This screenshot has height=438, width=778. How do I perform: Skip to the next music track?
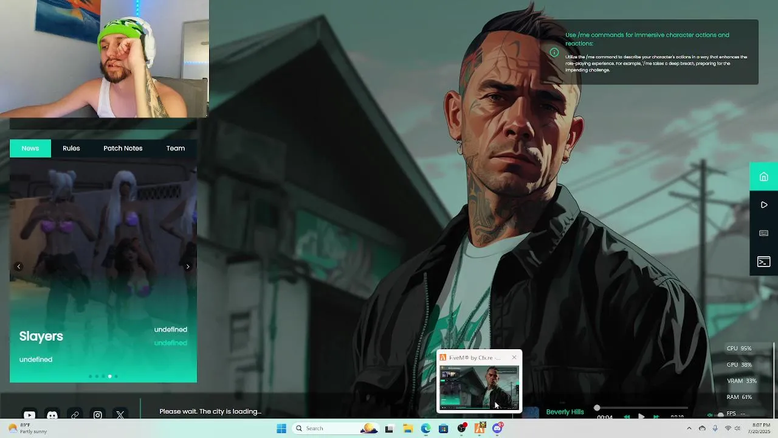pyautogui.click(x=656, y=417)
